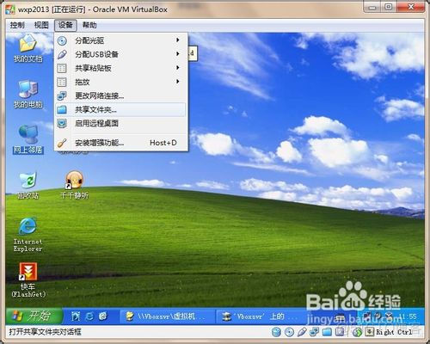Click the USB status bar icon

click(x=302, y=332)
